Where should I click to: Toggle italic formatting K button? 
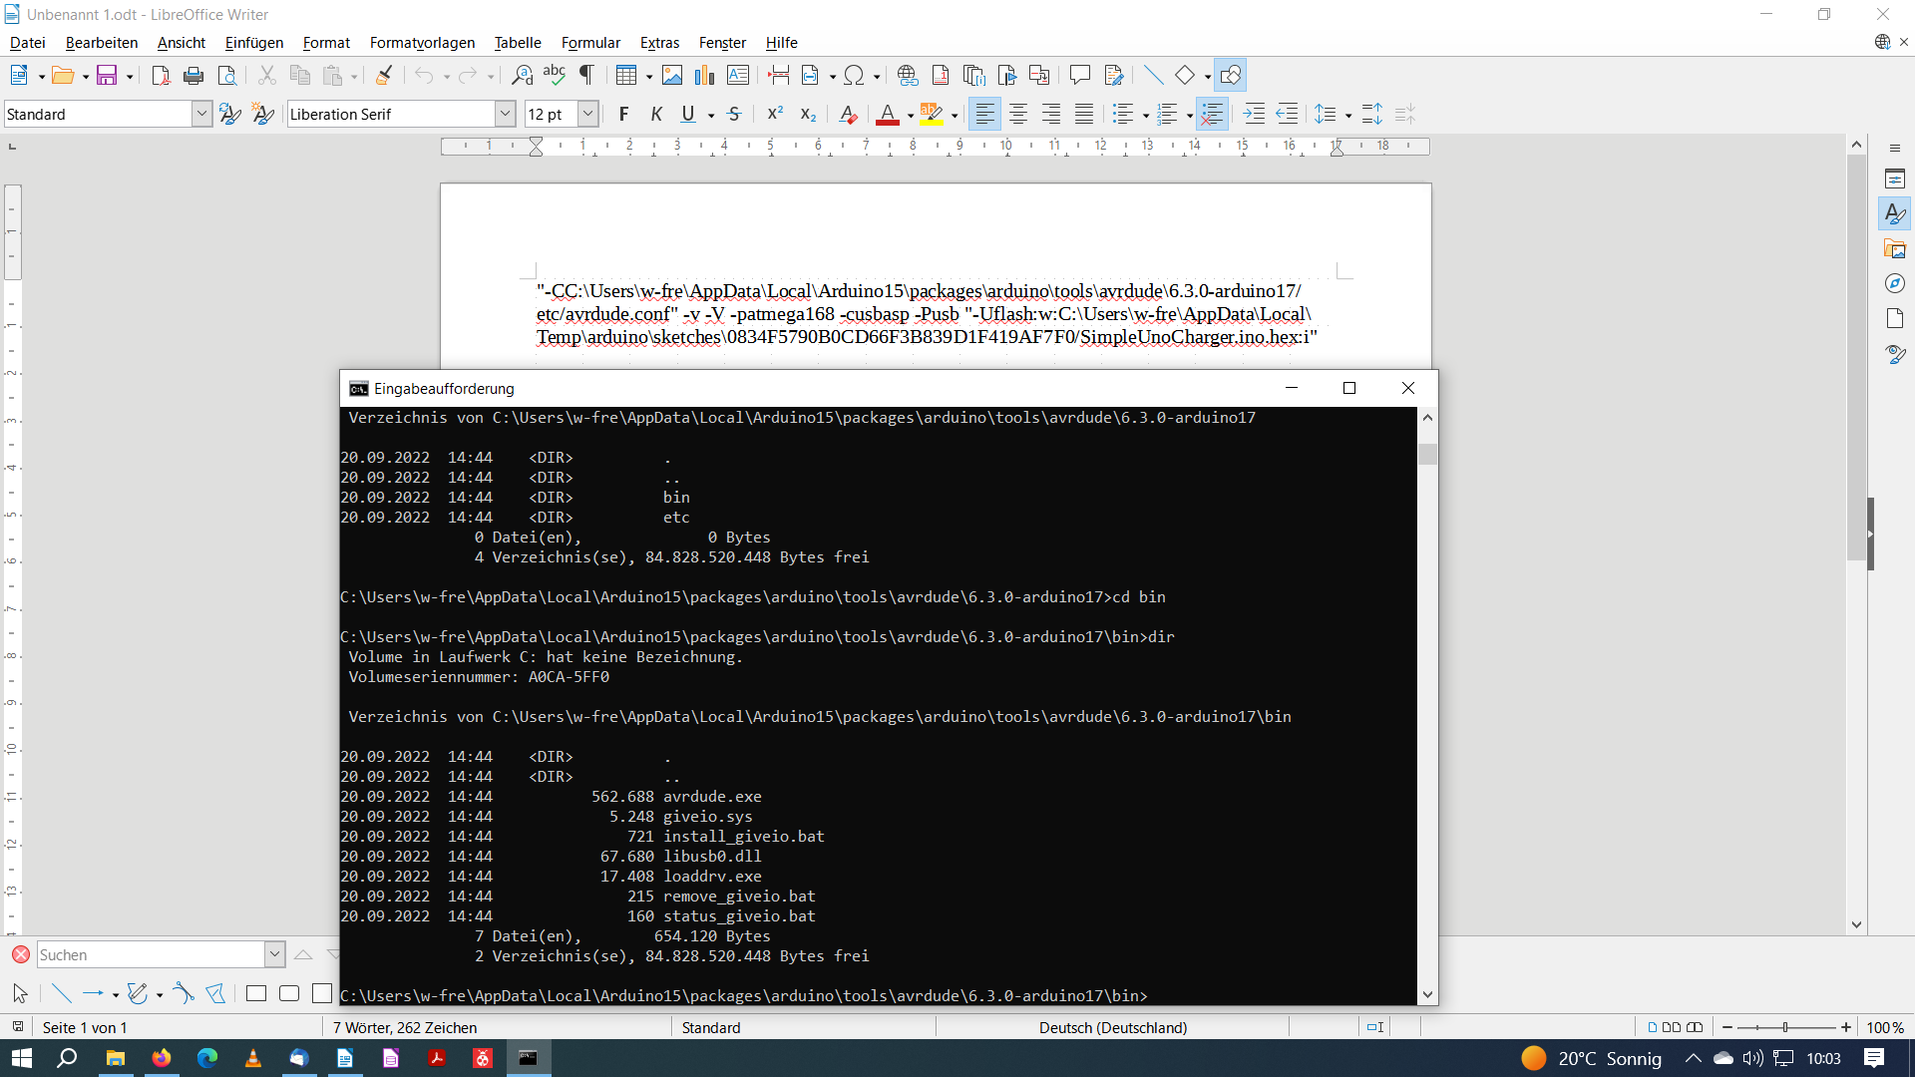(x=655, y=114)
